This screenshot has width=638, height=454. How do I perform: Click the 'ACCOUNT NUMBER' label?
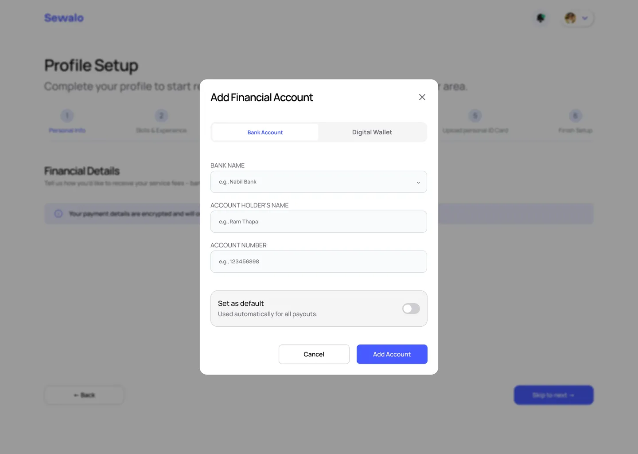[238, 245]
